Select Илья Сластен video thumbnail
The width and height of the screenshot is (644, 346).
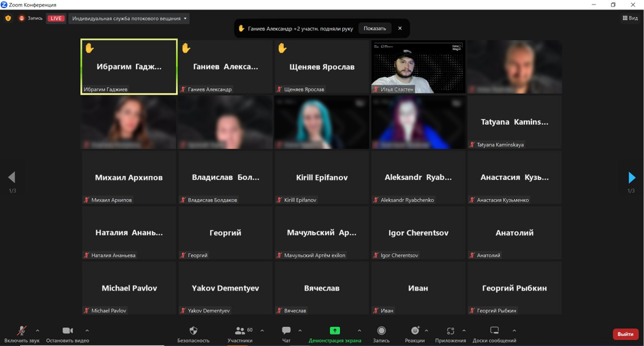(x=418, y=67)
